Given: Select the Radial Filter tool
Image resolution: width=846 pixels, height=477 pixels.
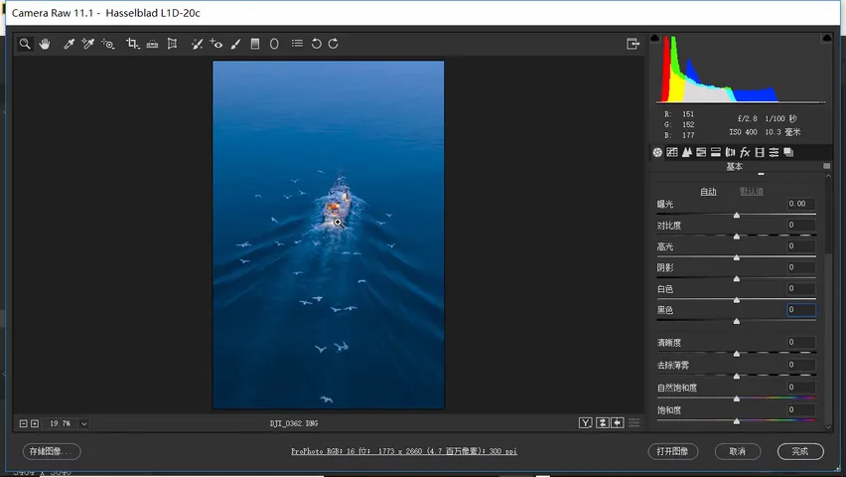Looking at the screenshot, I should tap(274, 44).
